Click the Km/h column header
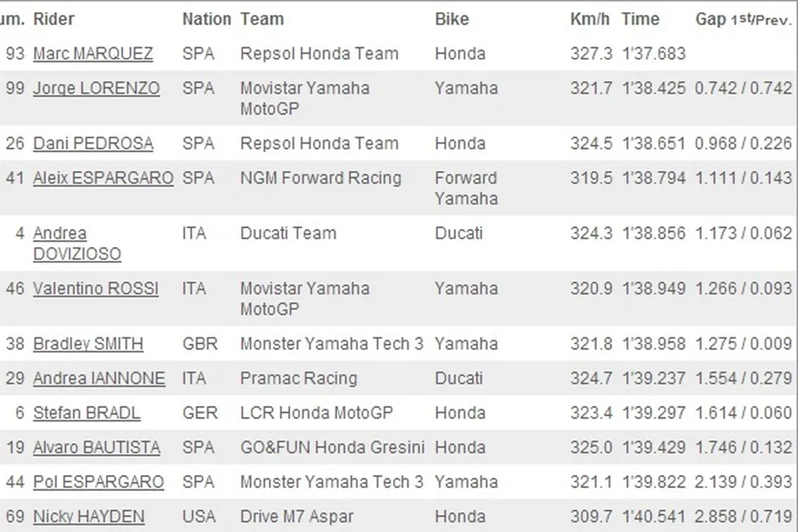Image resolution: width=798 pixels, height=532 pixels. pyautogui.click(x=591, y=20)
